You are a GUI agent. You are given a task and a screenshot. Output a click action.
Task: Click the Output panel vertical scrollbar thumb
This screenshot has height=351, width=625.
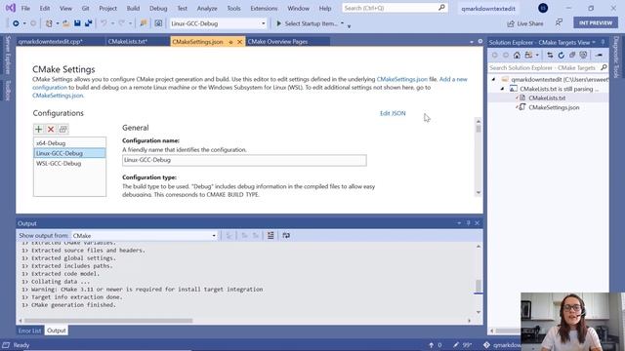pos(479,286)
